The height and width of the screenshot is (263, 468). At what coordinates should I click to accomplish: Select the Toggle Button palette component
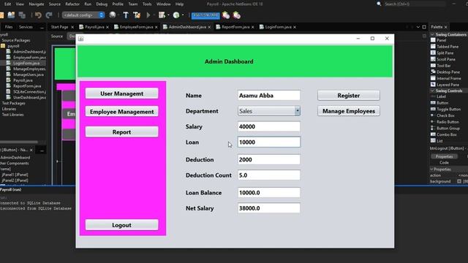445,109
